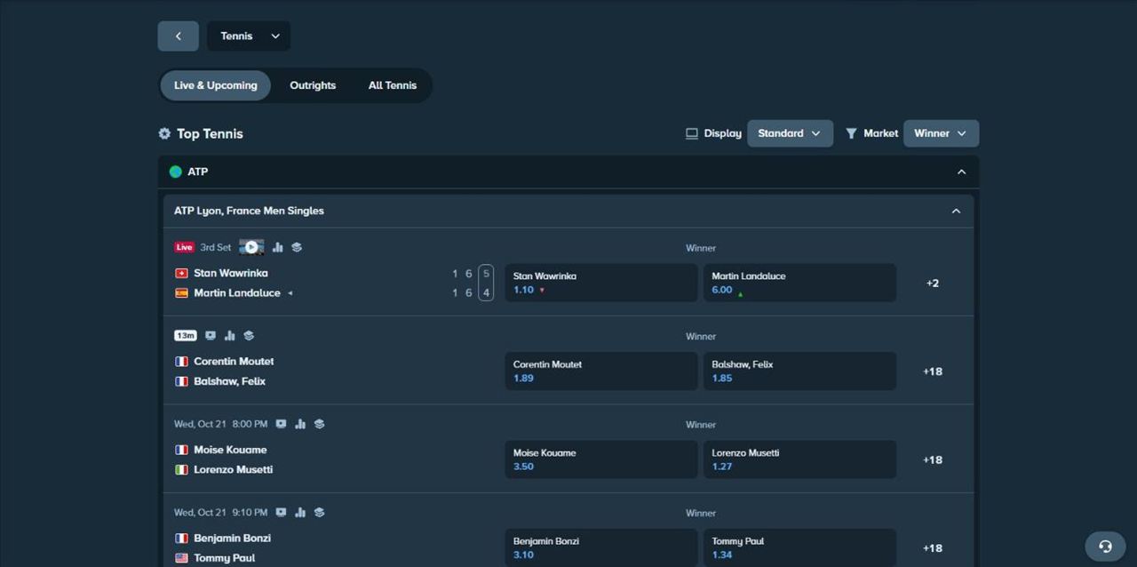Click the Lorenzo Musetti player name

click(234, 469)
